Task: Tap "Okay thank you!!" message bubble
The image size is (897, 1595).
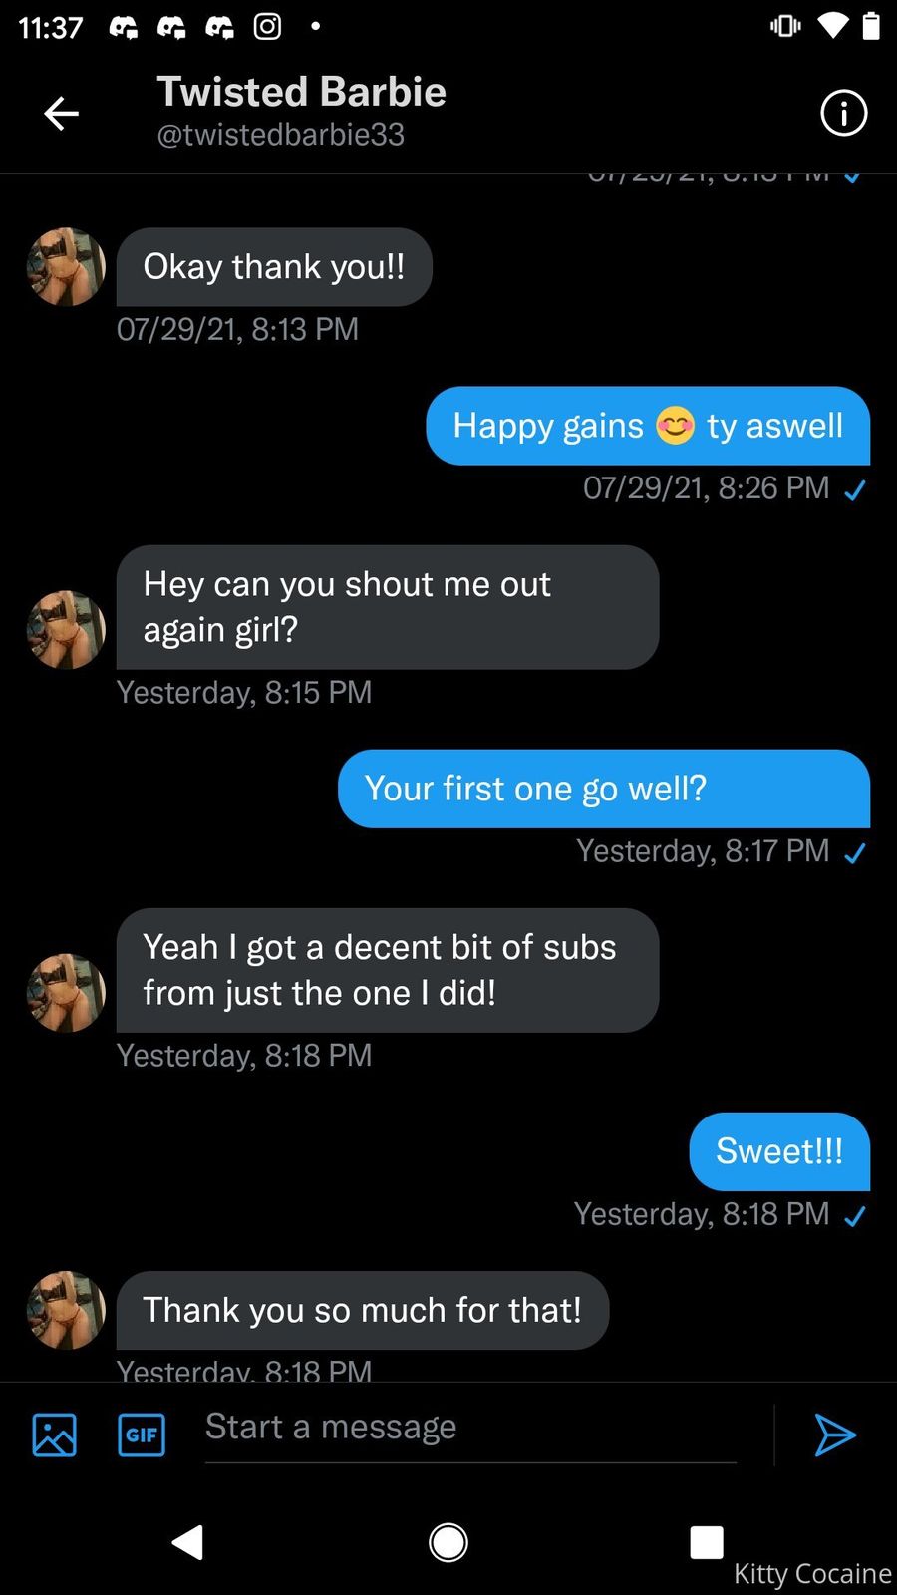Action: [x=274, y=267]
